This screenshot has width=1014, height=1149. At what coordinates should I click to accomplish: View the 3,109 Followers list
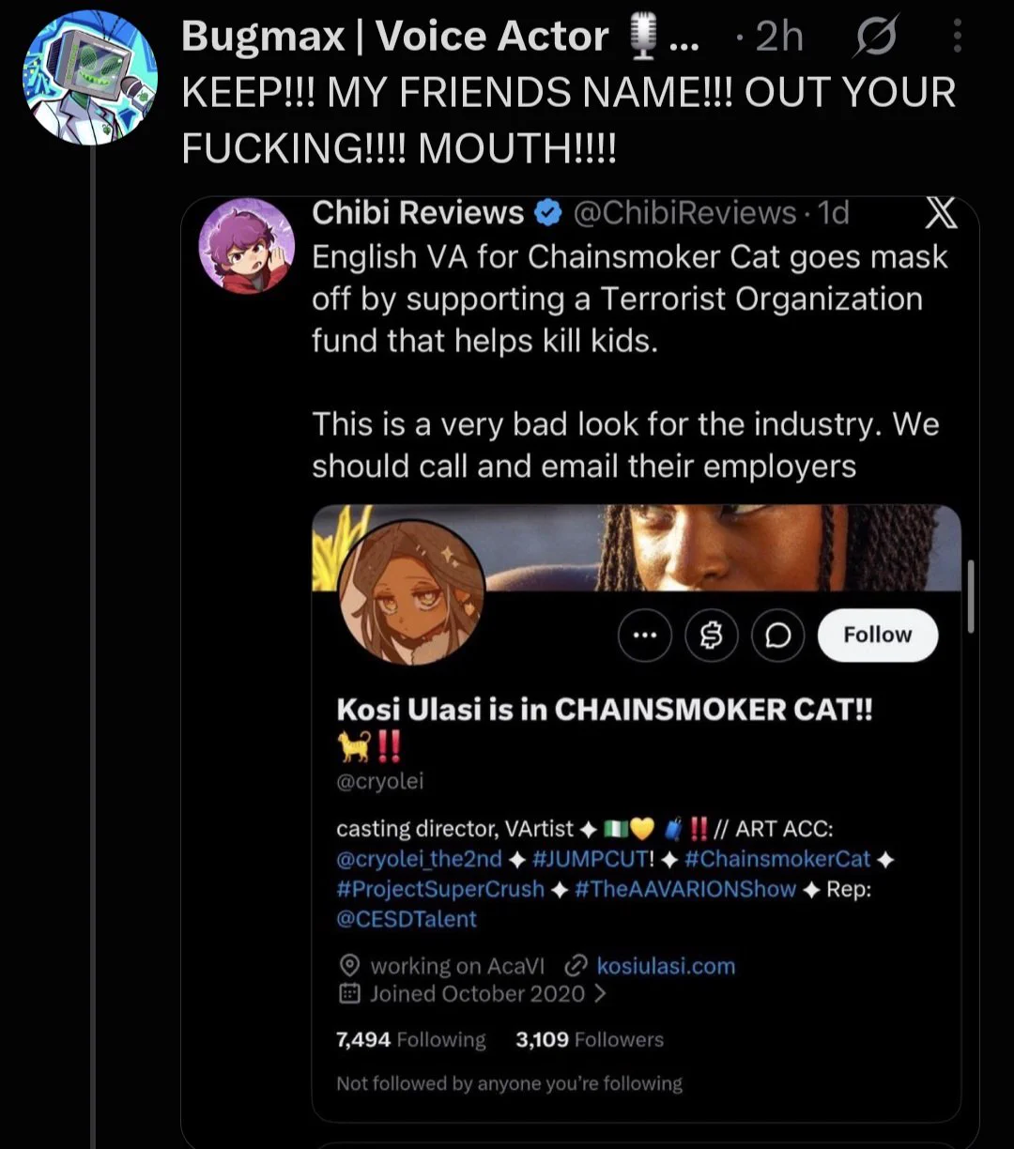click(x=590, y=1039)
